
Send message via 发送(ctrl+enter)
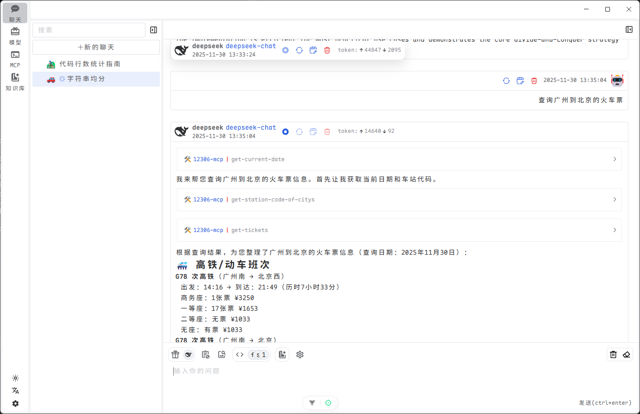click(605, 403)
